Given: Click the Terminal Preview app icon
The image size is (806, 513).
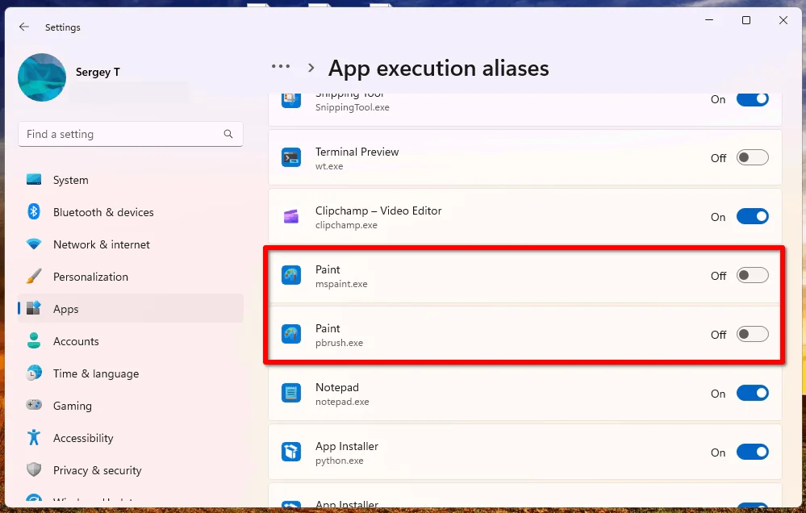Looking at the screenshot, I should click(291, 158).
